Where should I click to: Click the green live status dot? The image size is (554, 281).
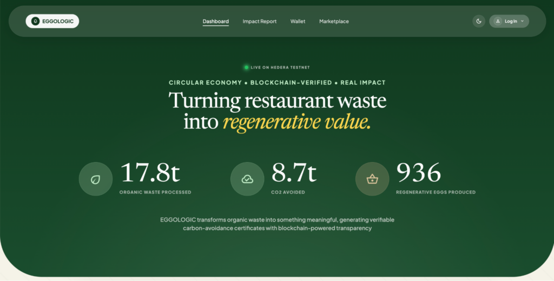tap(246, 67)
